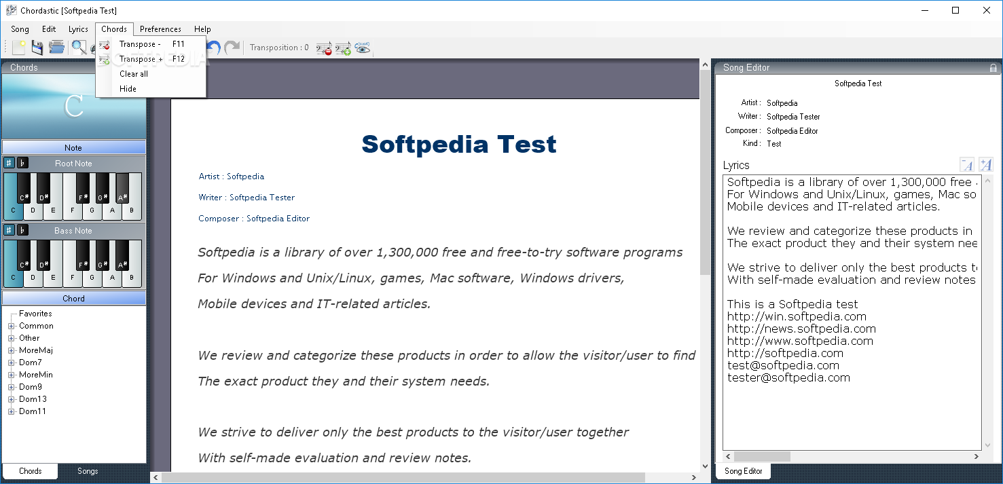Expand the Dom7 chord category
Viewport: 1003px width, 484px height.
(x=11, y=363)
